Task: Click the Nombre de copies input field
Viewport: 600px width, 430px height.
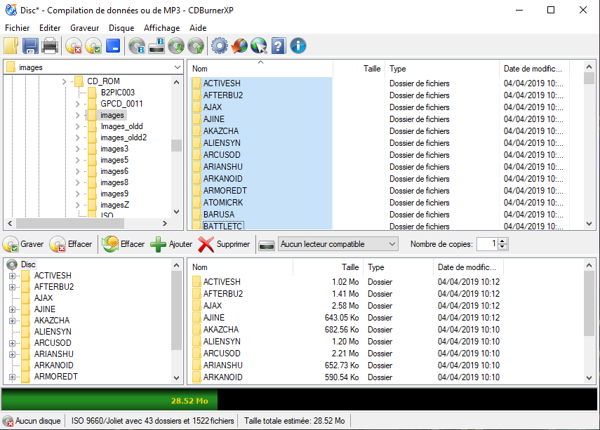Action: click(x=488, y=244)
